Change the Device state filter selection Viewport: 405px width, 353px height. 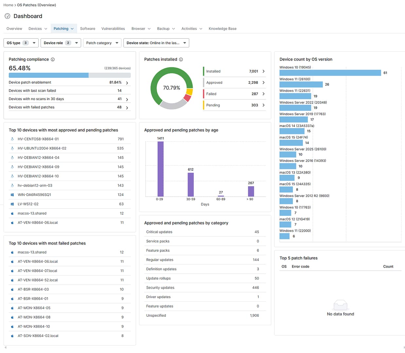tap(156, 43)
